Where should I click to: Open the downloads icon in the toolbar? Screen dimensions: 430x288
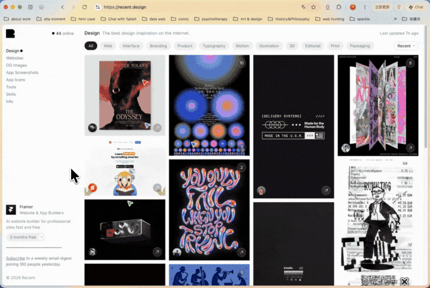click(x=328, y=7)
